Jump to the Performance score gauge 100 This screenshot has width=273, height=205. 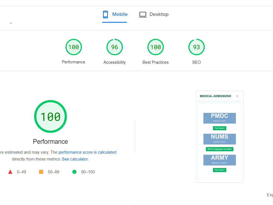pos(74,47)
